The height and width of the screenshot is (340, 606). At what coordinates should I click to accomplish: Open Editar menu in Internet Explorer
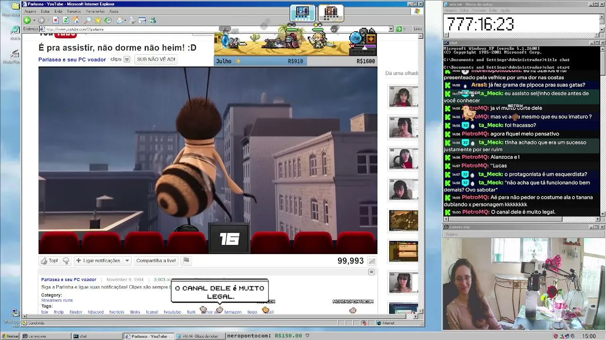coord(45,11)
